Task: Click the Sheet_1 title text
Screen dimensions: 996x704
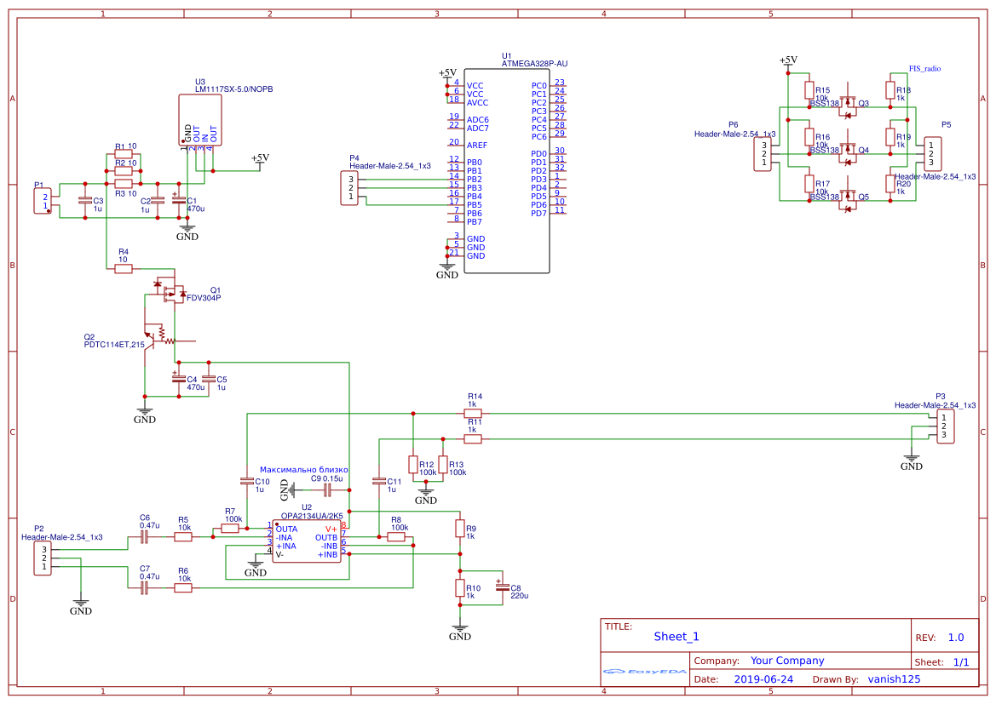Action: click(676, 637)
